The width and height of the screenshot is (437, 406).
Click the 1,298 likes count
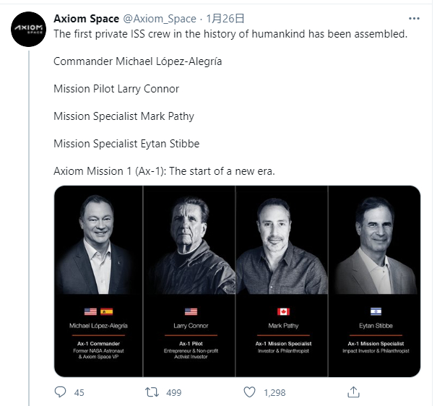[x=274, y=393]
